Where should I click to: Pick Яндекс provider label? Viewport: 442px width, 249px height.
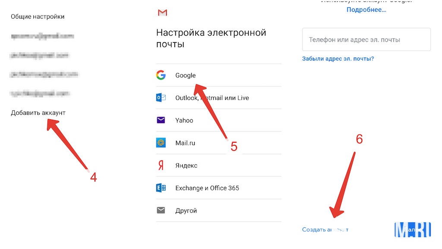186,166
